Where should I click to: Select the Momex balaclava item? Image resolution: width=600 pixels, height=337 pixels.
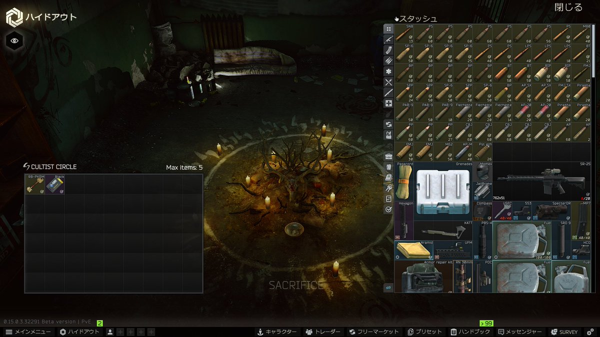point(483,171)
